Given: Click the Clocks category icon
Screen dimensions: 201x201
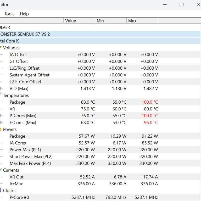Looking at the screenshot, I should [1, 191].
